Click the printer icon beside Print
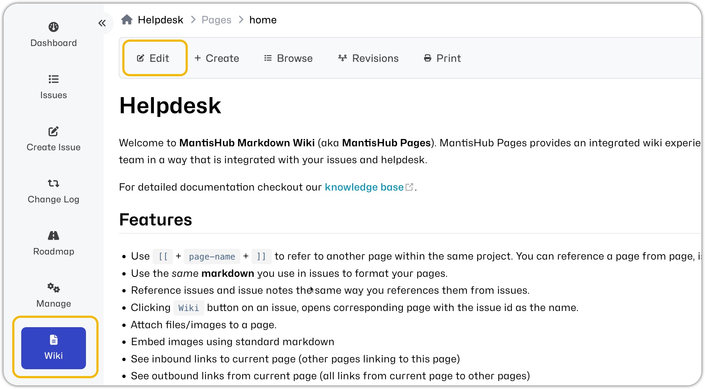This screenshot has height=389, width=705. 428,58
